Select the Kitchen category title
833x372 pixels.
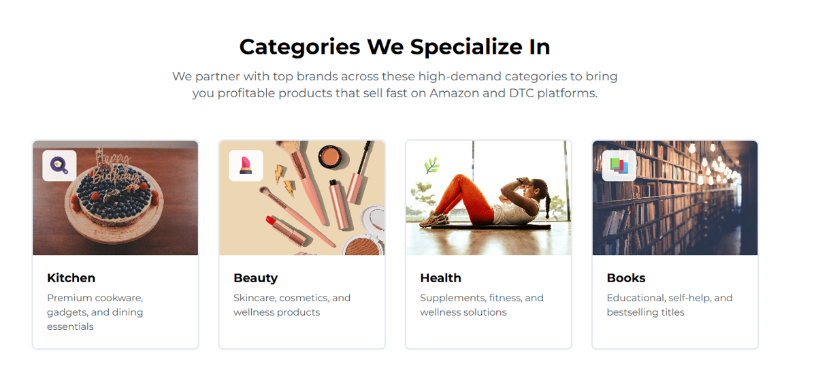71,278
